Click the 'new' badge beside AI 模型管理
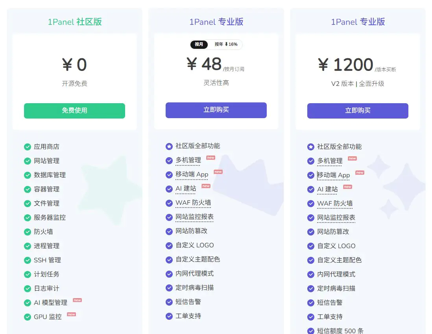This screenshot has width=432, height=334. pos(77,300)
